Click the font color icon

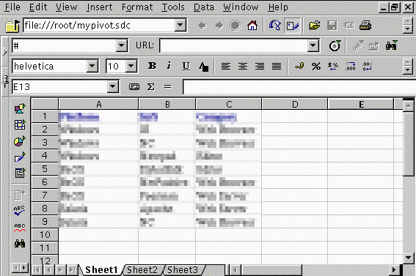pos(203,66)
